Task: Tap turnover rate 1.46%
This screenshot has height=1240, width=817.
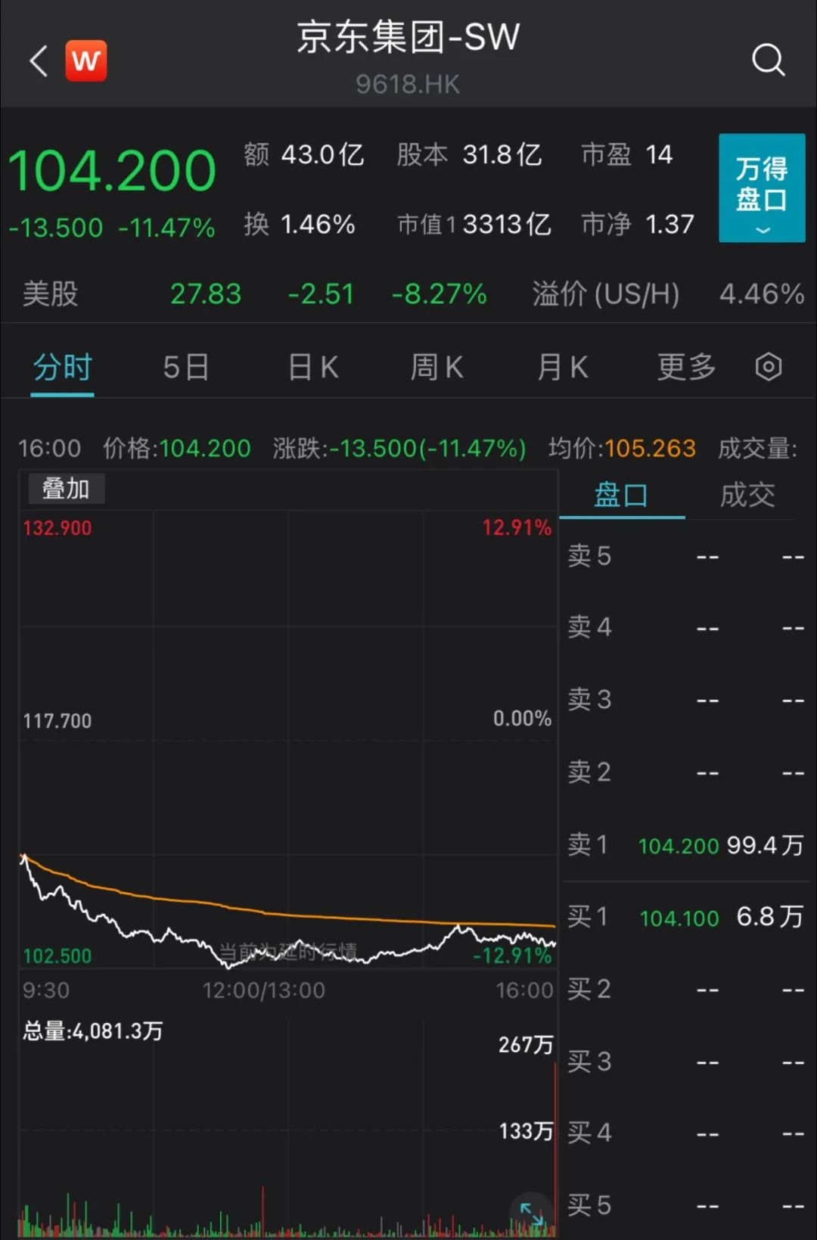Action: coord(318,225)
